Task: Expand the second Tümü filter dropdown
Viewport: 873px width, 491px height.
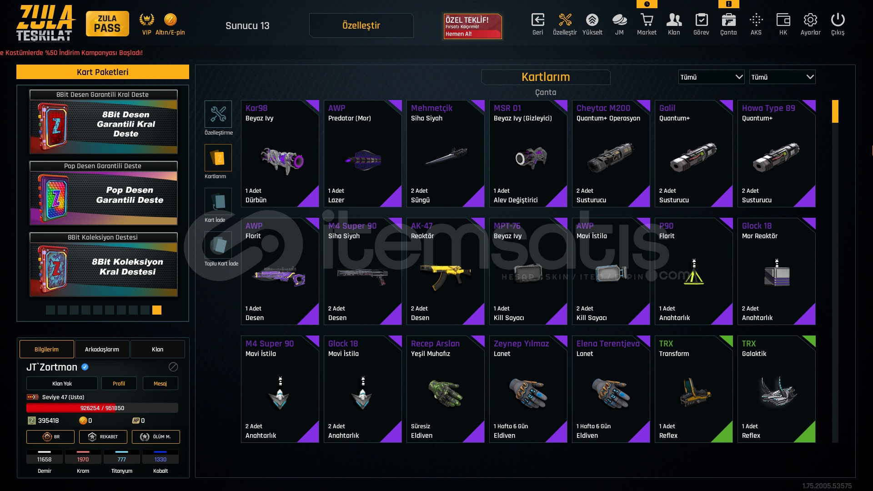Action: tap(782, 77)
